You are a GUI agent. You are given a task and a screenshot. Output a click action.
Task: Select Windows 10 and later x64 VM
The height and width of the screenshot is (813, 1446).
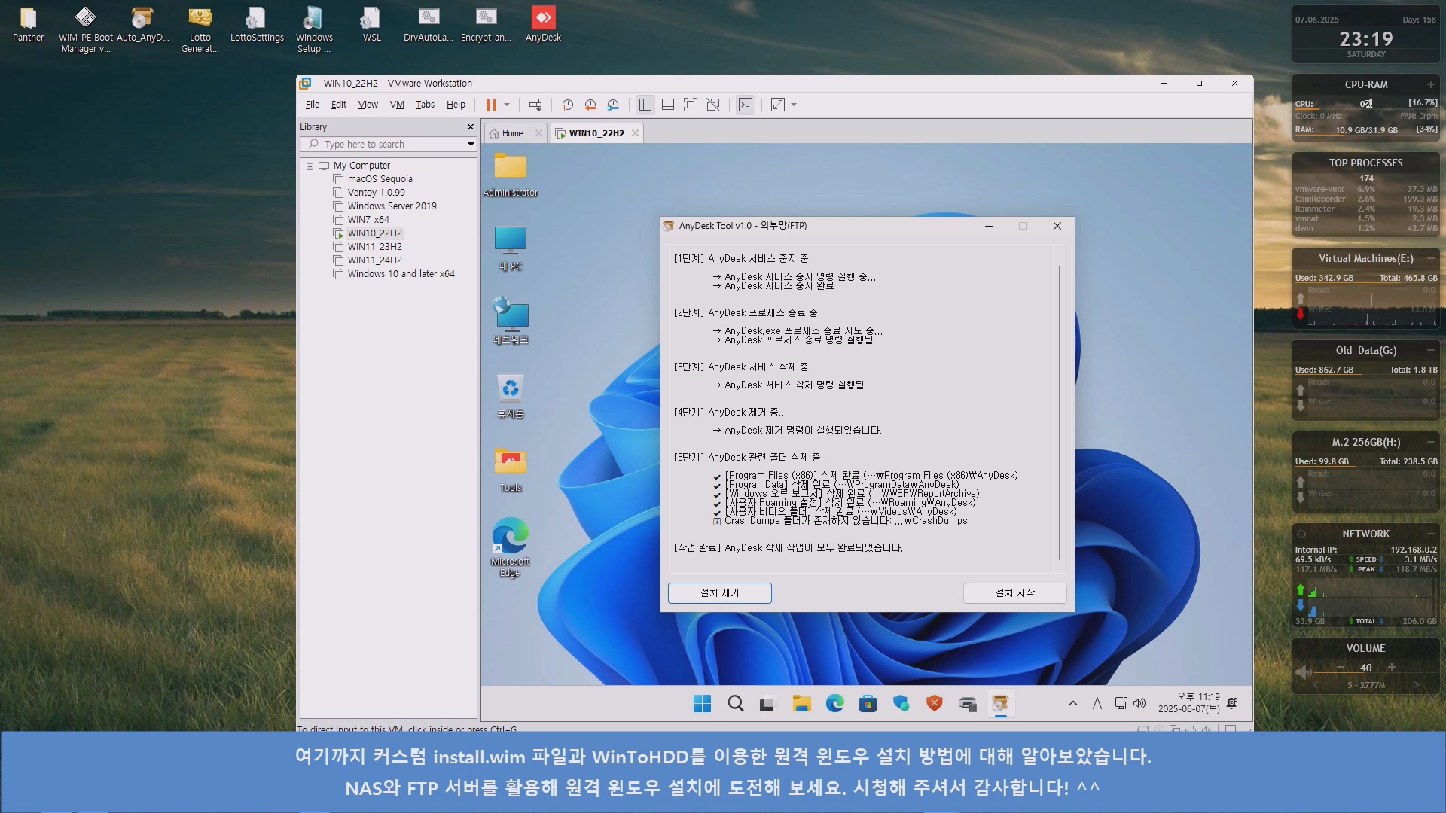click(x=401, y=274)
